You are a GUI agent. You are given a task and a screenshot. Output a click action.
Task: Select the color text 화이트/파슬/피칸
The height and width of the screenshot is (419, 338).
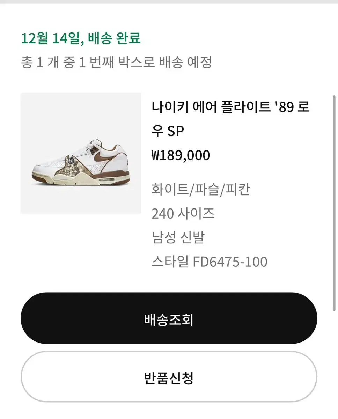coord(201,189)
